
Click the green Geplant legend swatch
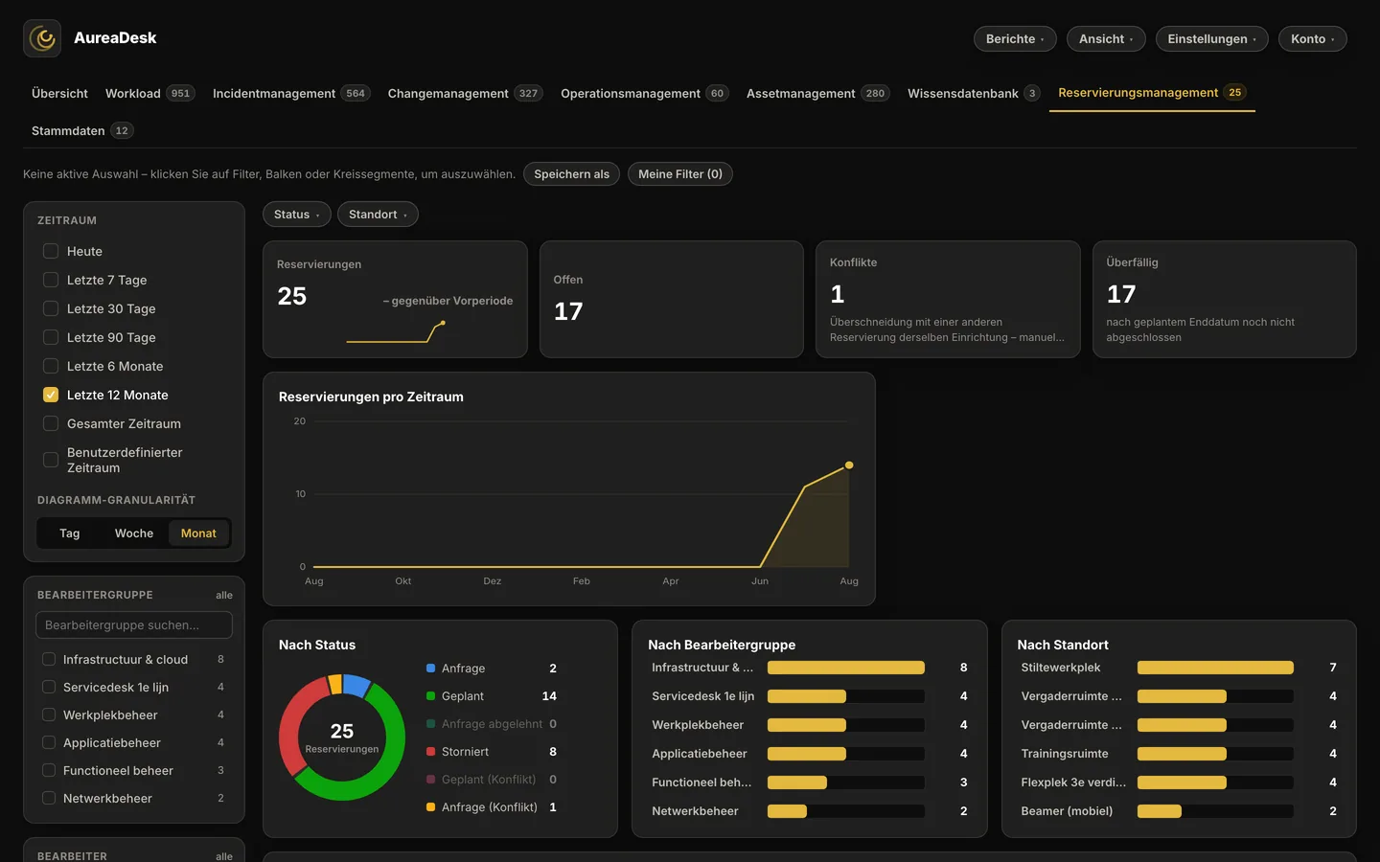click(x=431, y=696)
